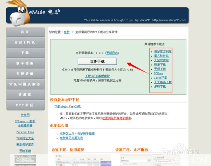This screenshot has height=166, width=211.
Task: Open 常见问题及解答 in the sidebar
Action: [x=25, y=84]
